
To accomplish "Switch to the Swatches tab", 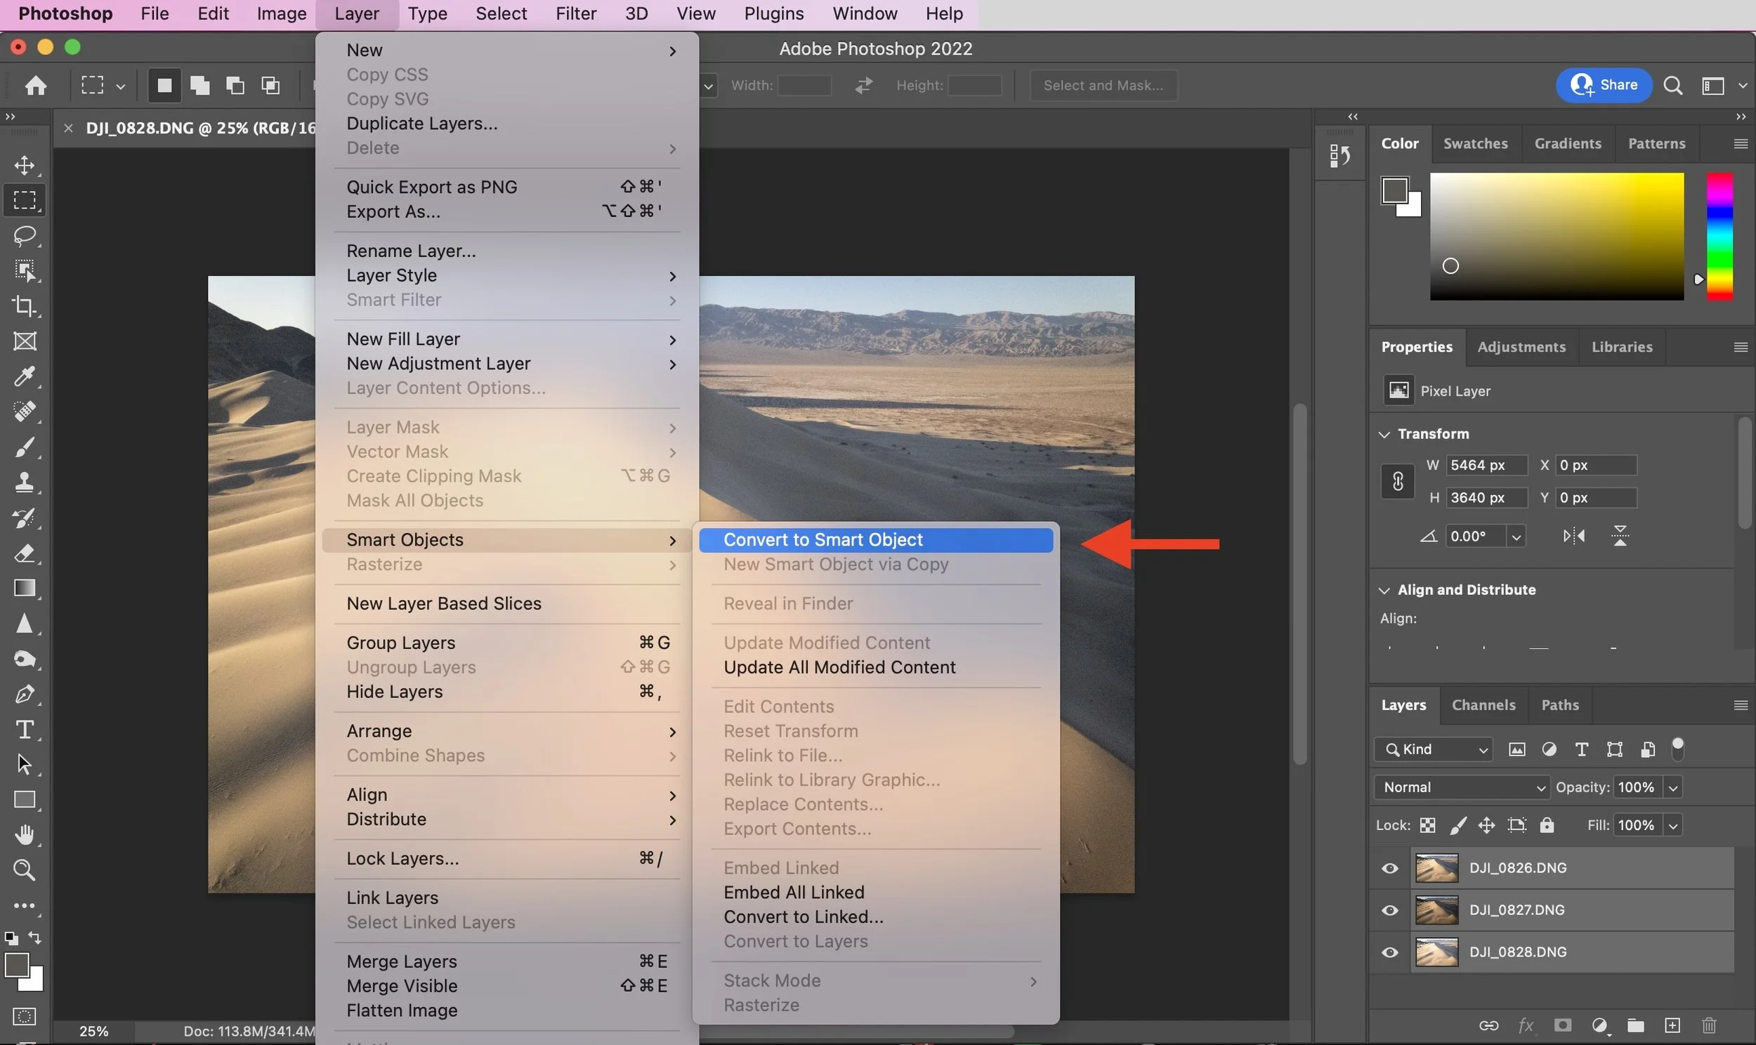I will (x=1475, y=144).
